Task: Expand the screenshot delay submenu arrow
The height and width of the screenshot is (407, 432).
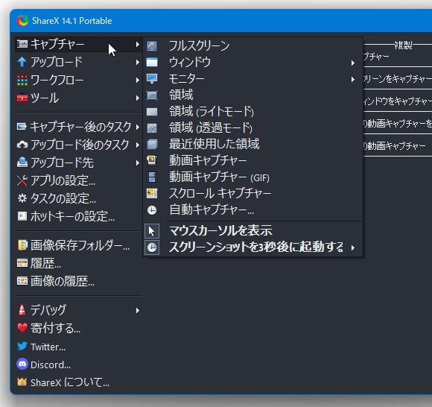Action: [352, 248]
